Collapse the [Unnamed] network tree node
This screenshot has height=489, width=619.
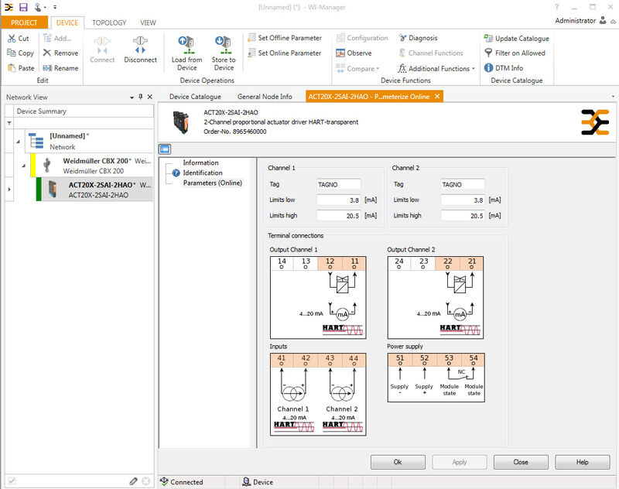coord(18,141)
